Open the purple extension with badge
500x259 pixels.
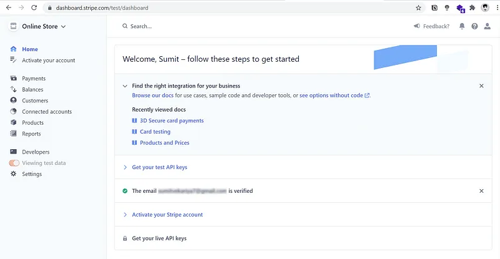point(460,8)
